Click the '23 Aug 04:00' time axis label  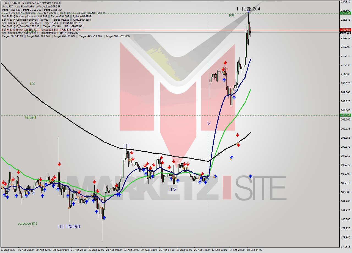(114, 250)
